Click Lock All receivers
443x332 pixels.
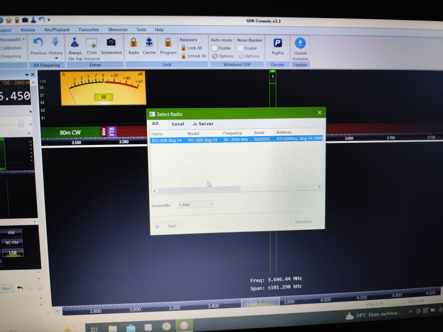[191, 48]
